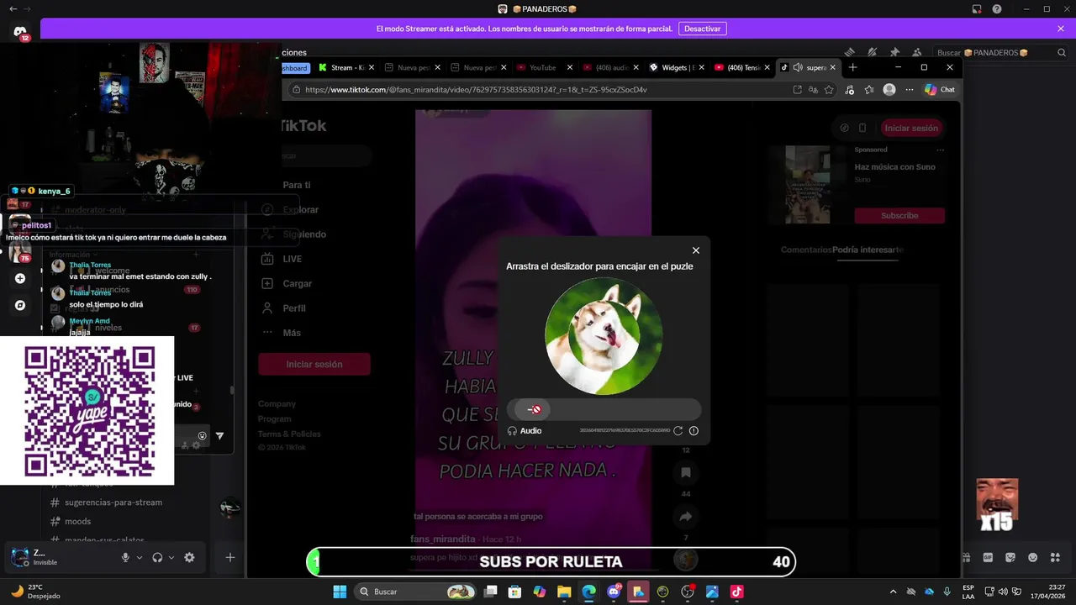This screenshot has height=605, width=1076.
Task: Open Windows Start menu
Action: pyautogui.click(x=340, y=592)
